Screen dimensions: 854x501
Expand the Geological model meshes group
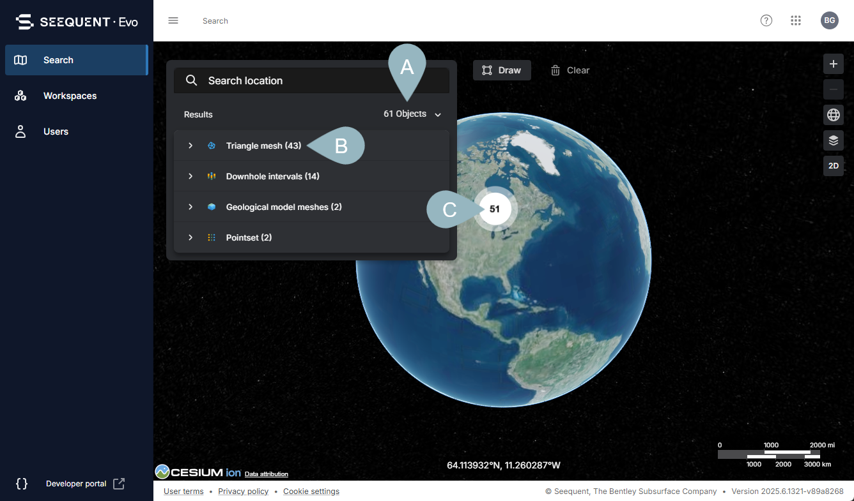click(x=190, y=207)
